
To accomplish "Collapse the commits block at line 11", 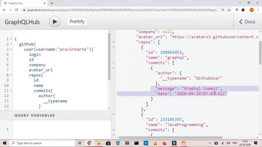I will coord(11,91).
